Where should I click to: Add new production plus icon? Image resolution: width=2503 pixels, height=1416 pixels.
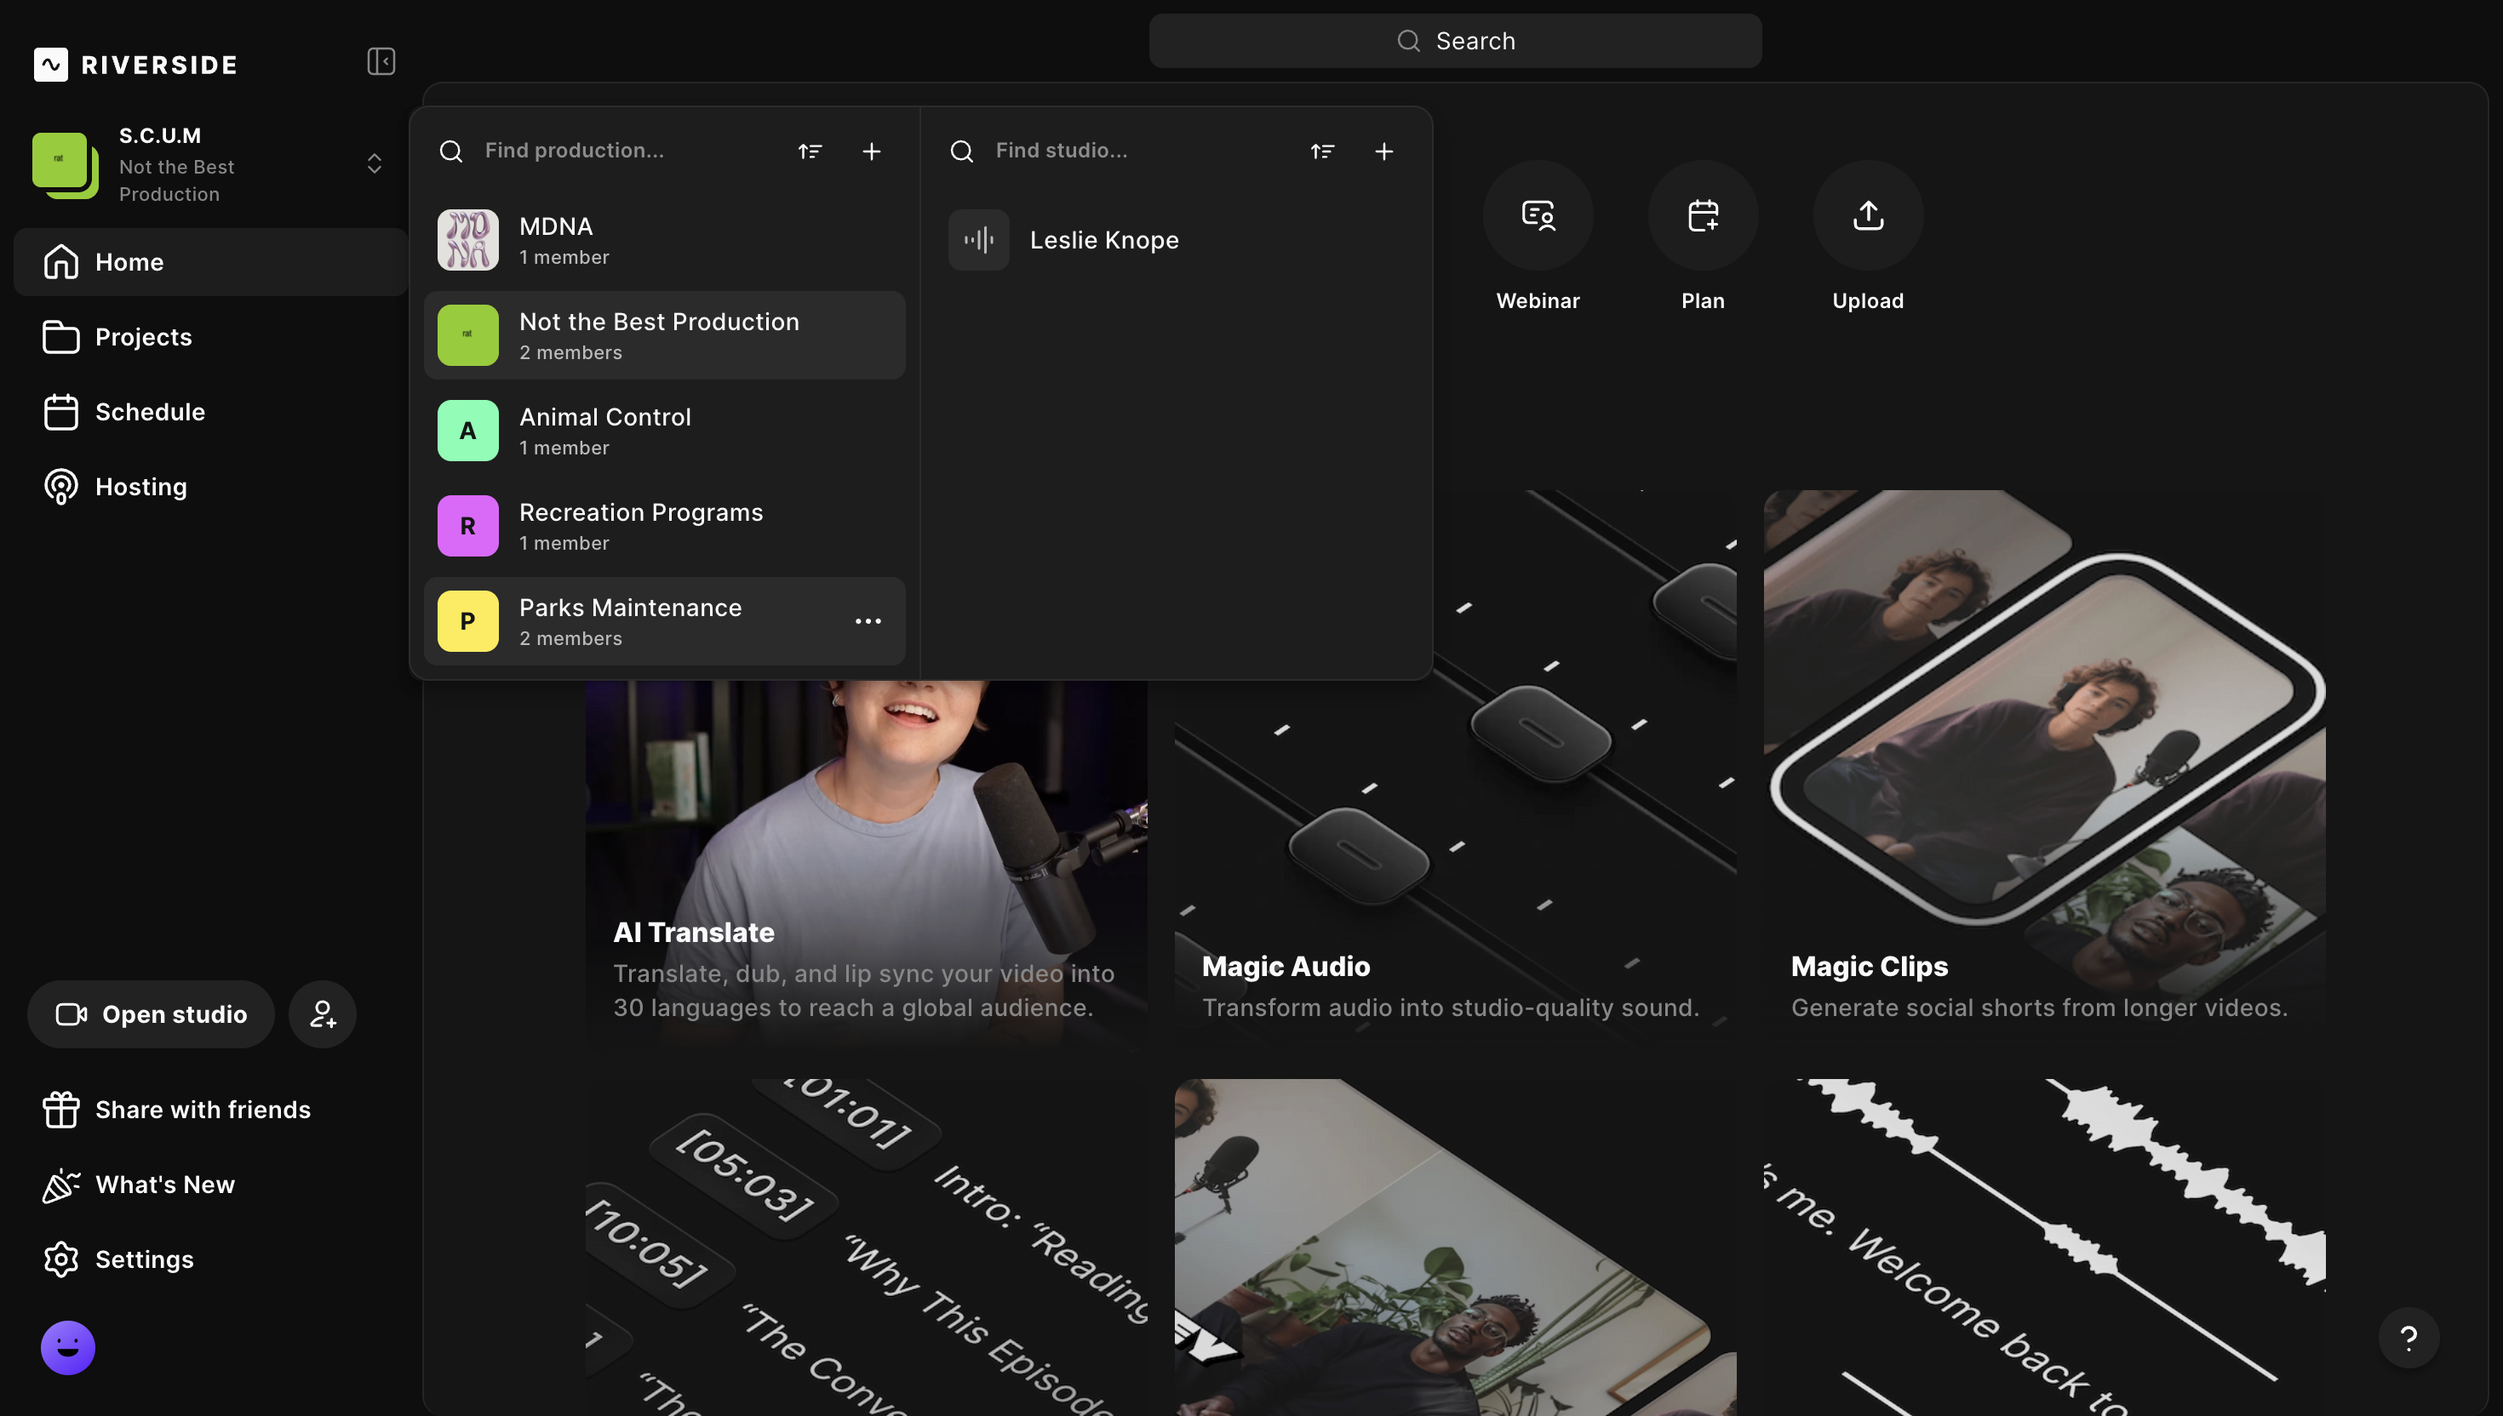(872, 151)
